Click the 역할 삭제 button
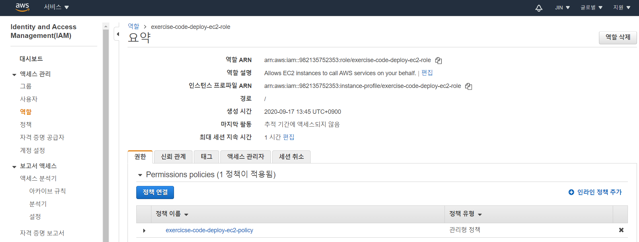The height and width of the screenshot is (242, 639). coord(617,37)
